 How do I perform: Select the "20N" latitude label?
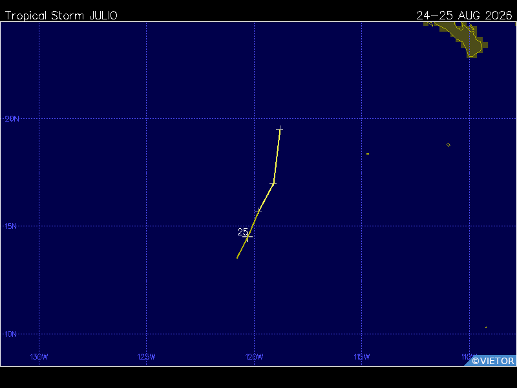point(12,119)
